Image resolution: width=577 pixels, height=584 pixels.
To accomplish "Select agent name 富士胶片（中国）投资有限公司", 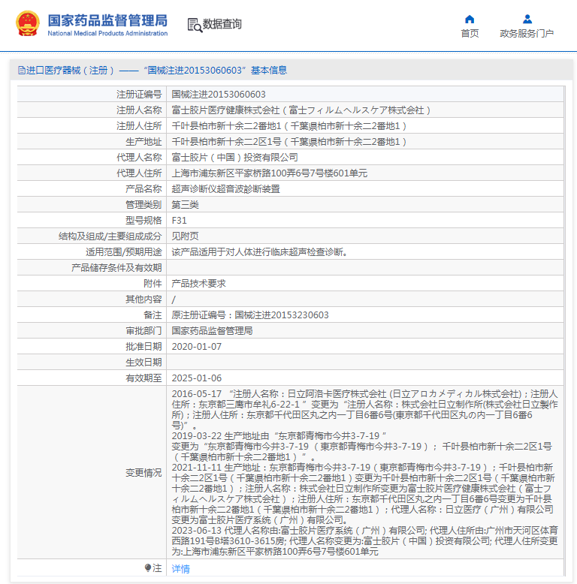I will coord(235,157).
